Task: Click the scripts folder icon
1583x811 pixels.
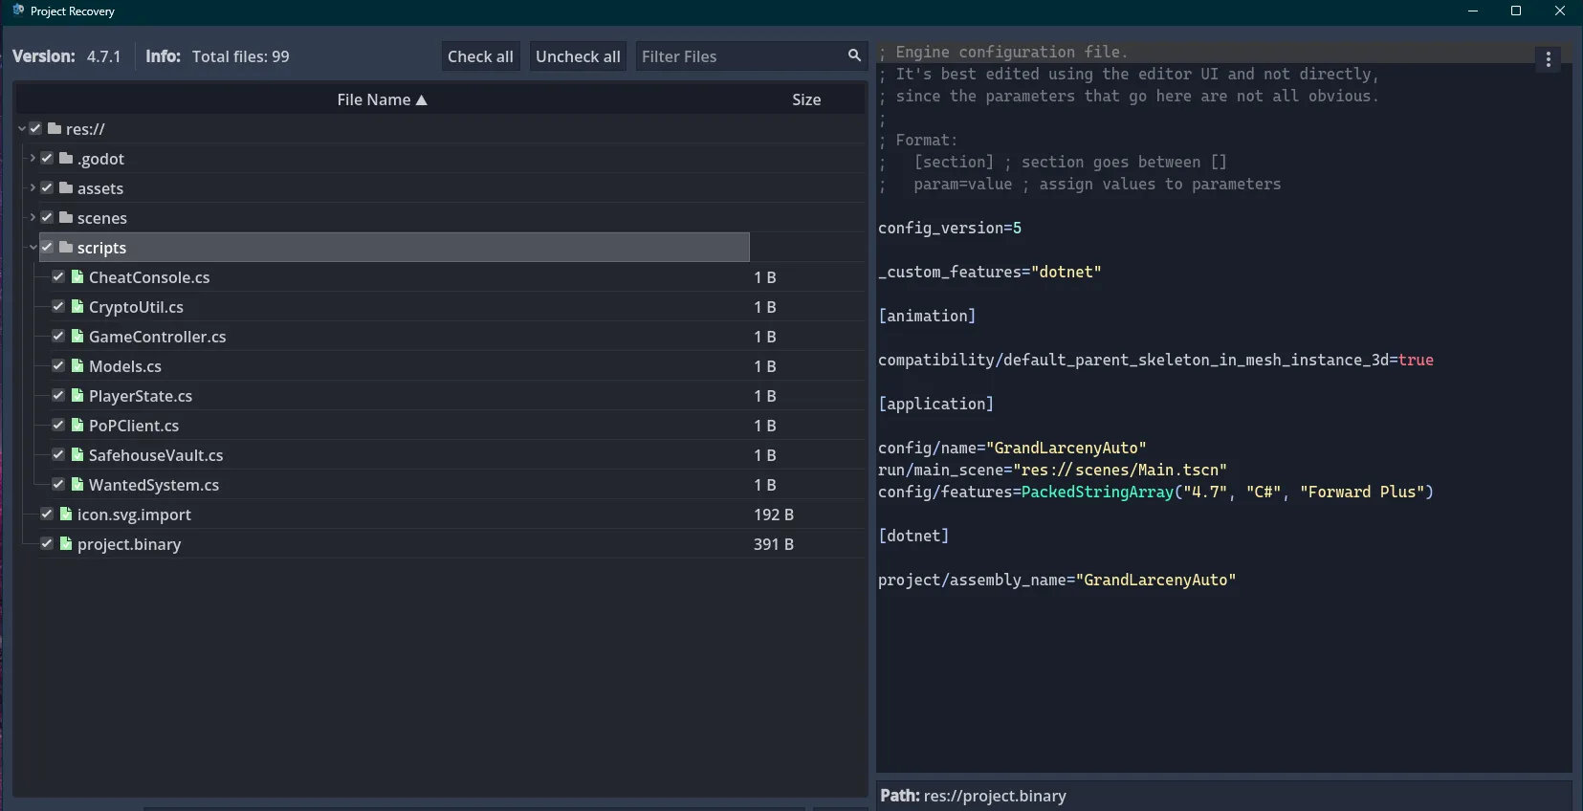Action: [66, 247]
